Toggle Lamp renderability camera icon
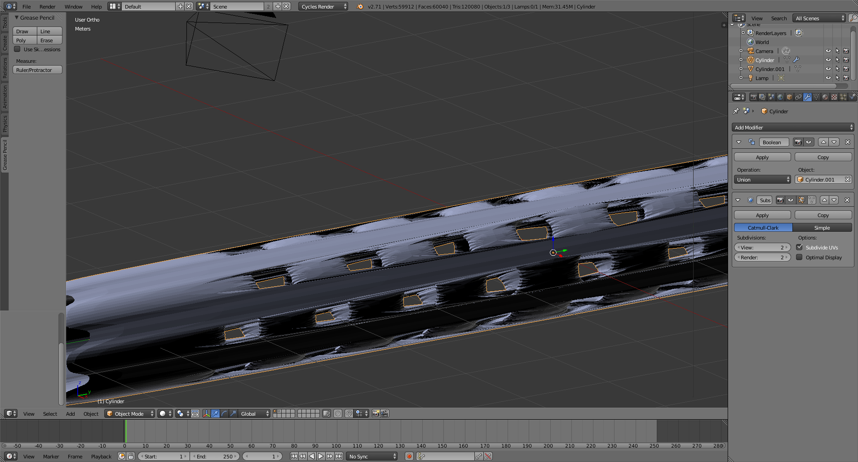The image size is (858, 462). [x=846, y=78]
